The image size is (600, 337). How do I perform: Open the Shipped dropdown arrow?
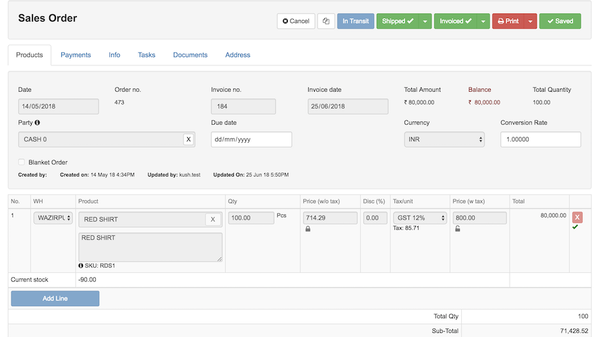425,21
